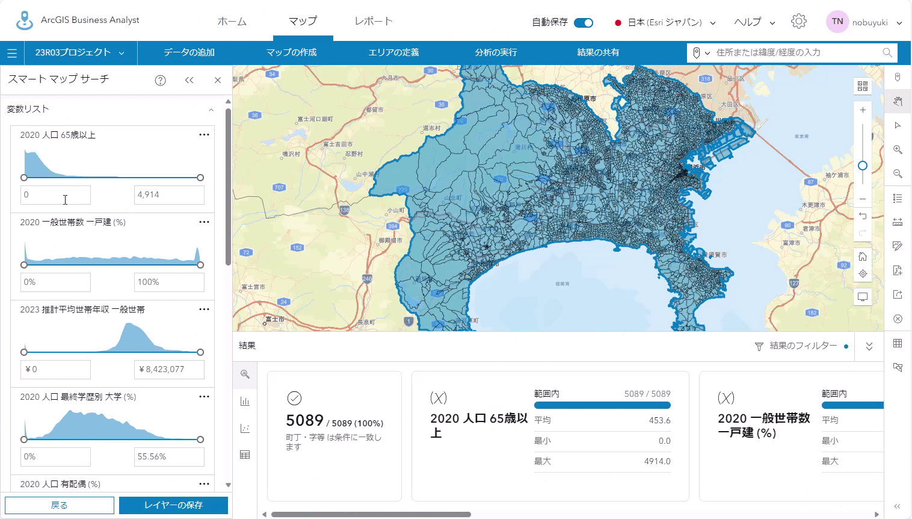Click the clear circled X tool
This screenshot has height=519, width=912.
pyautogui.click(x=898, y=319)
